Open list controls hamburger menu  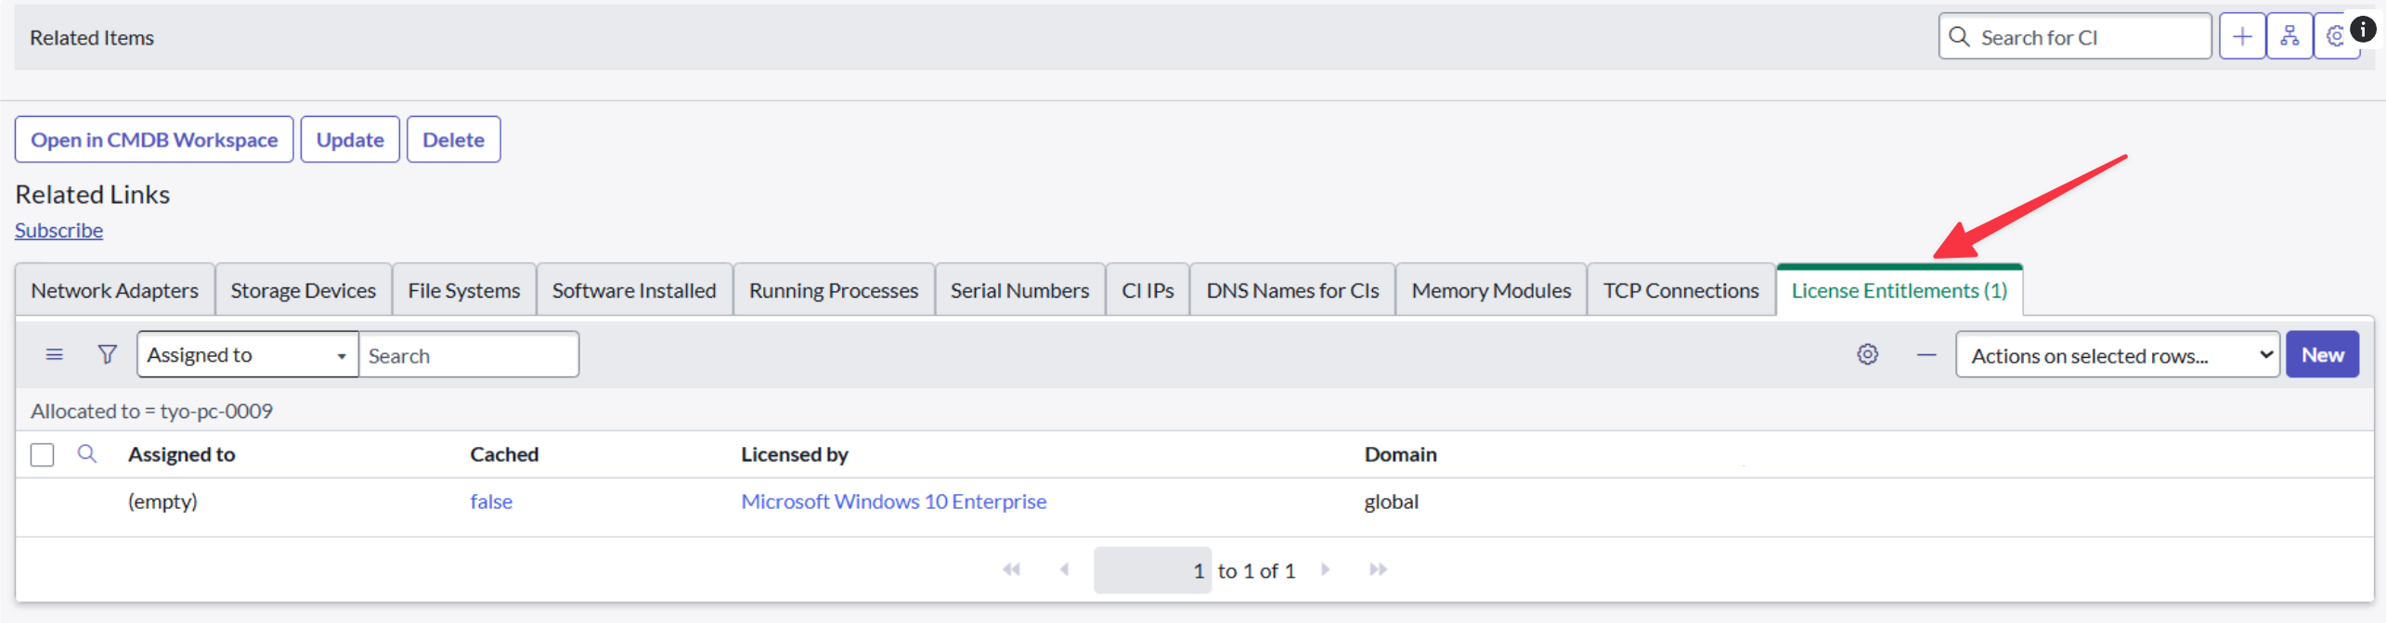[x=55, y=355]
